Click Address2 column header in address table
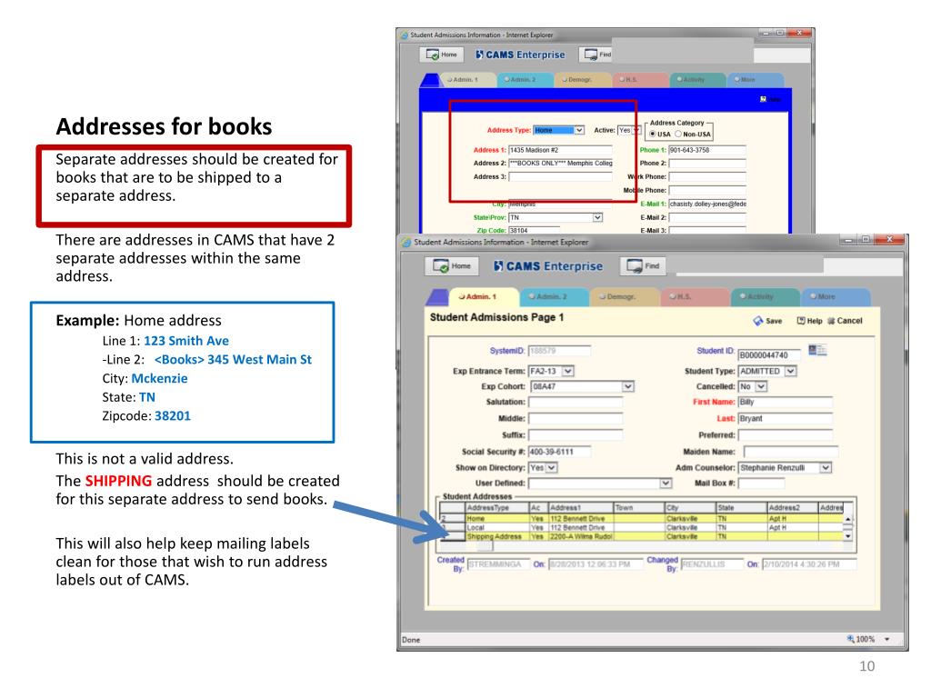931x698 pixels. point(792,507)
